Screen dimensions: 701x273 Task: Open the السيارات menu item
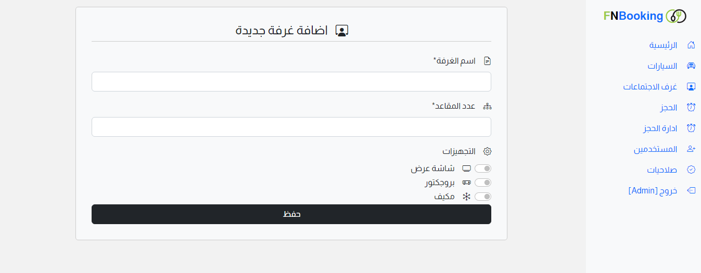[662, 66]
